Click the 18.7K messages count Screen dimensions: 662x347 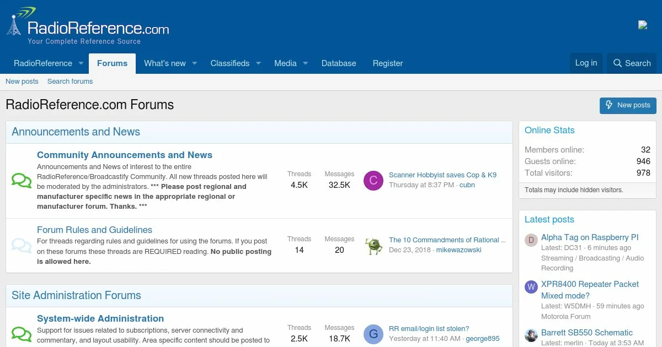click(339, 339)
